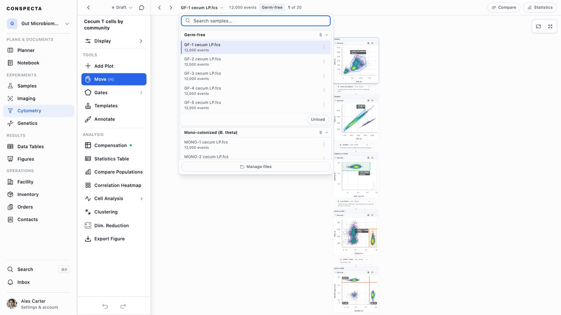Go to the next sample arrow
Viewport: 561px width, 315px height.
(x=171, y=7)
